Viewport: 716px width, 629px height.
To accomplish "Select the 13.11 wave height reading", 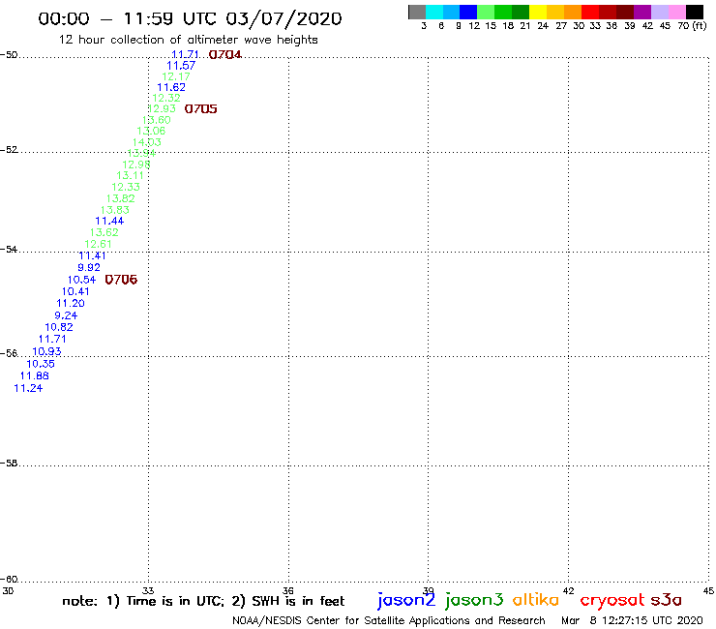I will point(131,175).
